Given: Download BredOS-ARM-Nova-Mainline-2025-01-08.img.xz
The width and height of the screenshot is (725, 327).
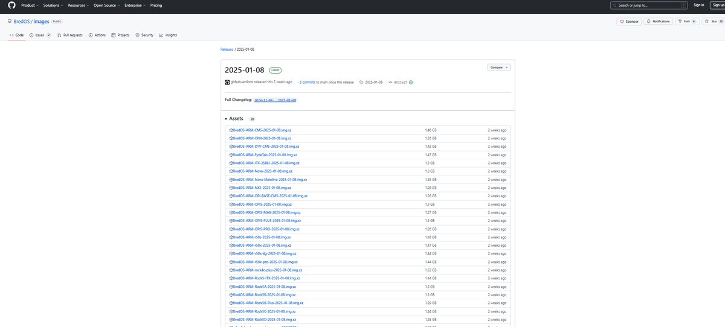Looking at the screenshot, I should [x=269, y=180].
